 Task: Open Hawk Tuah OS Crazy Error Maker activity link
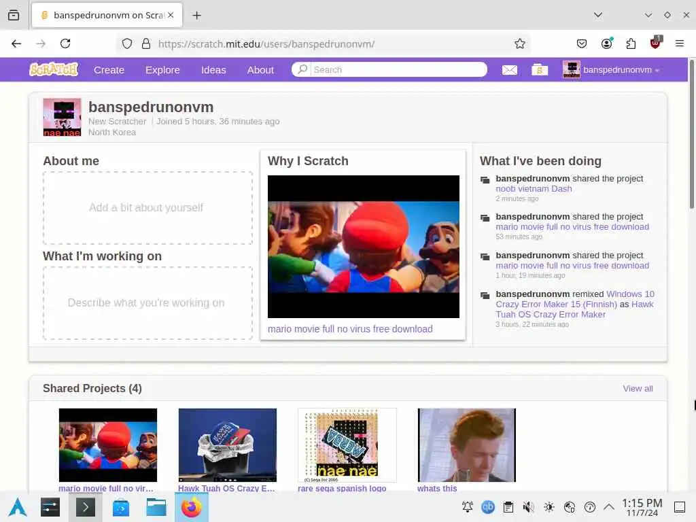click(x=575, y=309)
